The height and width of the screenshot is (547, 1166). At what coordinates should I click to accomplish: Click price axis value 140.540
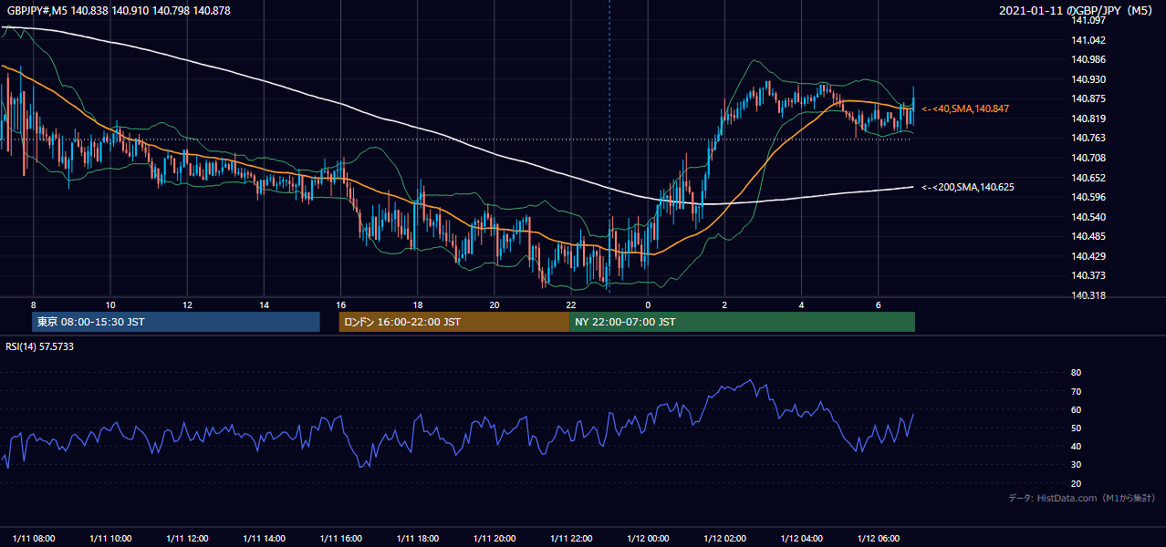(x=1088, y=217)
